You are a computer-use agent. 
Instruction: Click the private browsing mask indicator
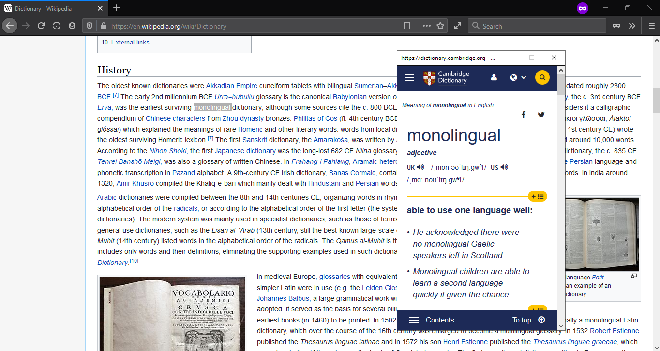point(583,8)
